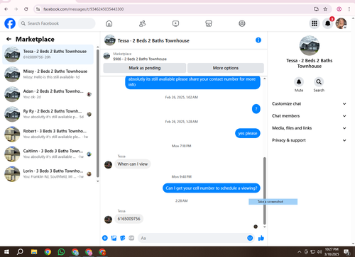Choose a GIF icon in composer
This screenshot has width=355, height=257.
tap(131, 238)
